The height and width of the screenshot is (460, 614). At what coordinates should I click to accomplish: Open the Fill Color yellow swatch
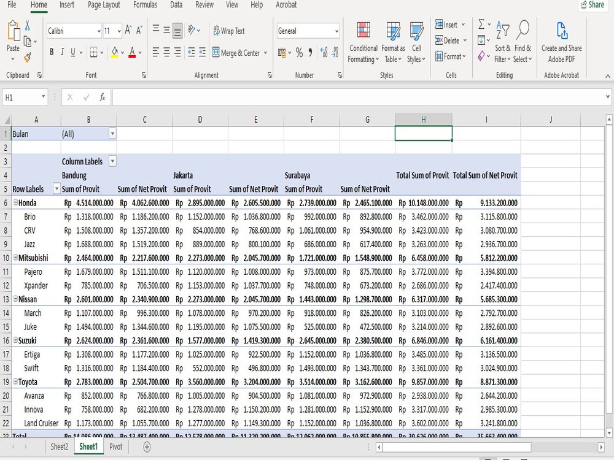tap(115, 52)
